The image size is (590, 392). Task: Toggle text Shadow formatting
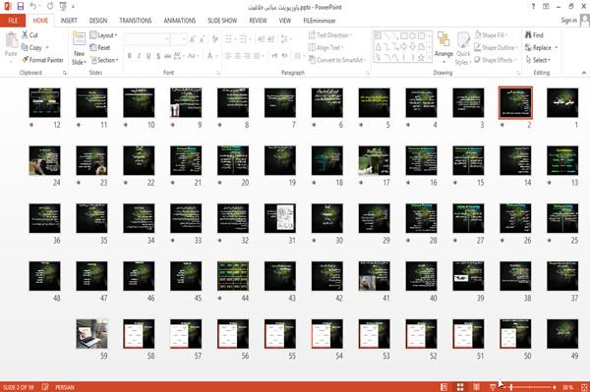[x=158, y=56]
